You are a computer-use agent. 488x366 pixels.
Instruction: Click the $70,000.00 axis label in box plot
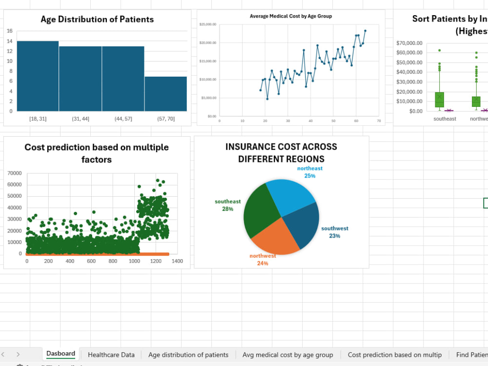click(409, 43)
